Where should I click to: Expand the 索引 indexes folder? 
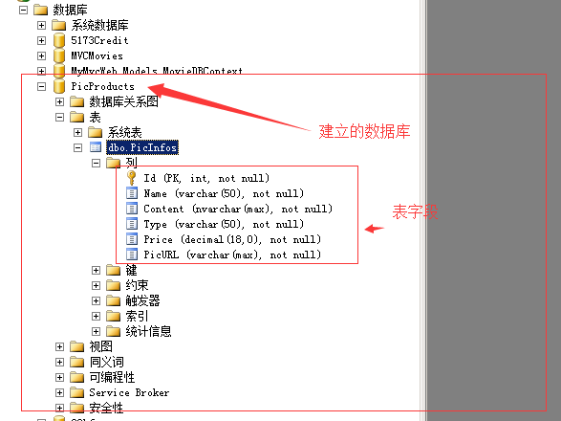96,316
